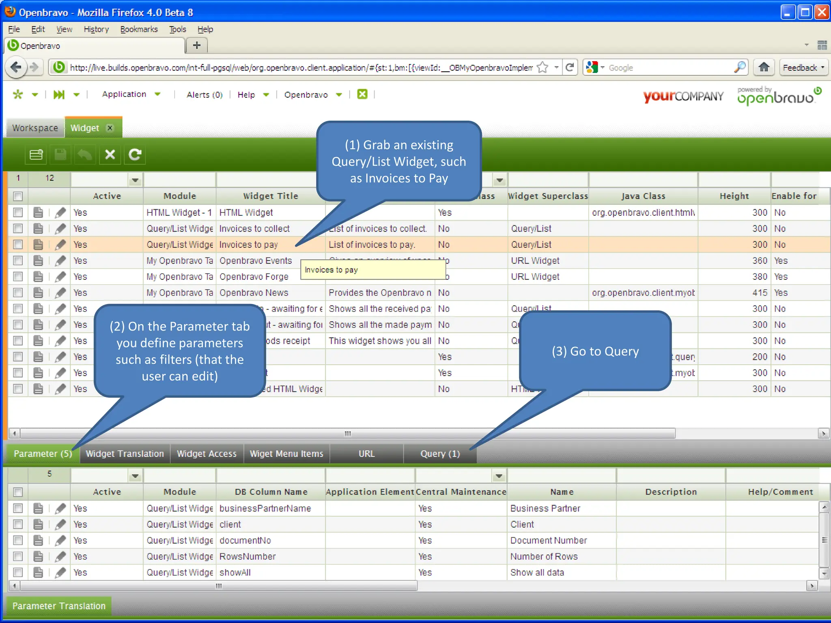Switch to the Workspace tab
Image resolution: width=831 pixels, height=623 pixels.
tap(35, 128)
